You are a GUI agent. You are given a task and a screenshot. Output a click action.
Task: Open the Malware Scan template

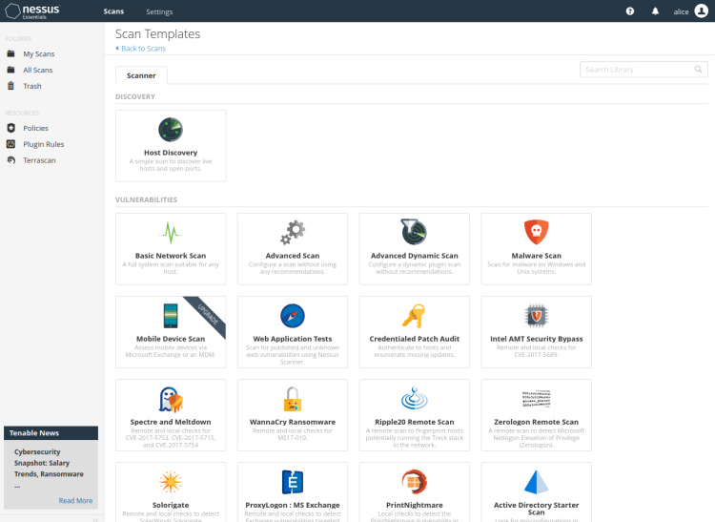click(536, 248)
